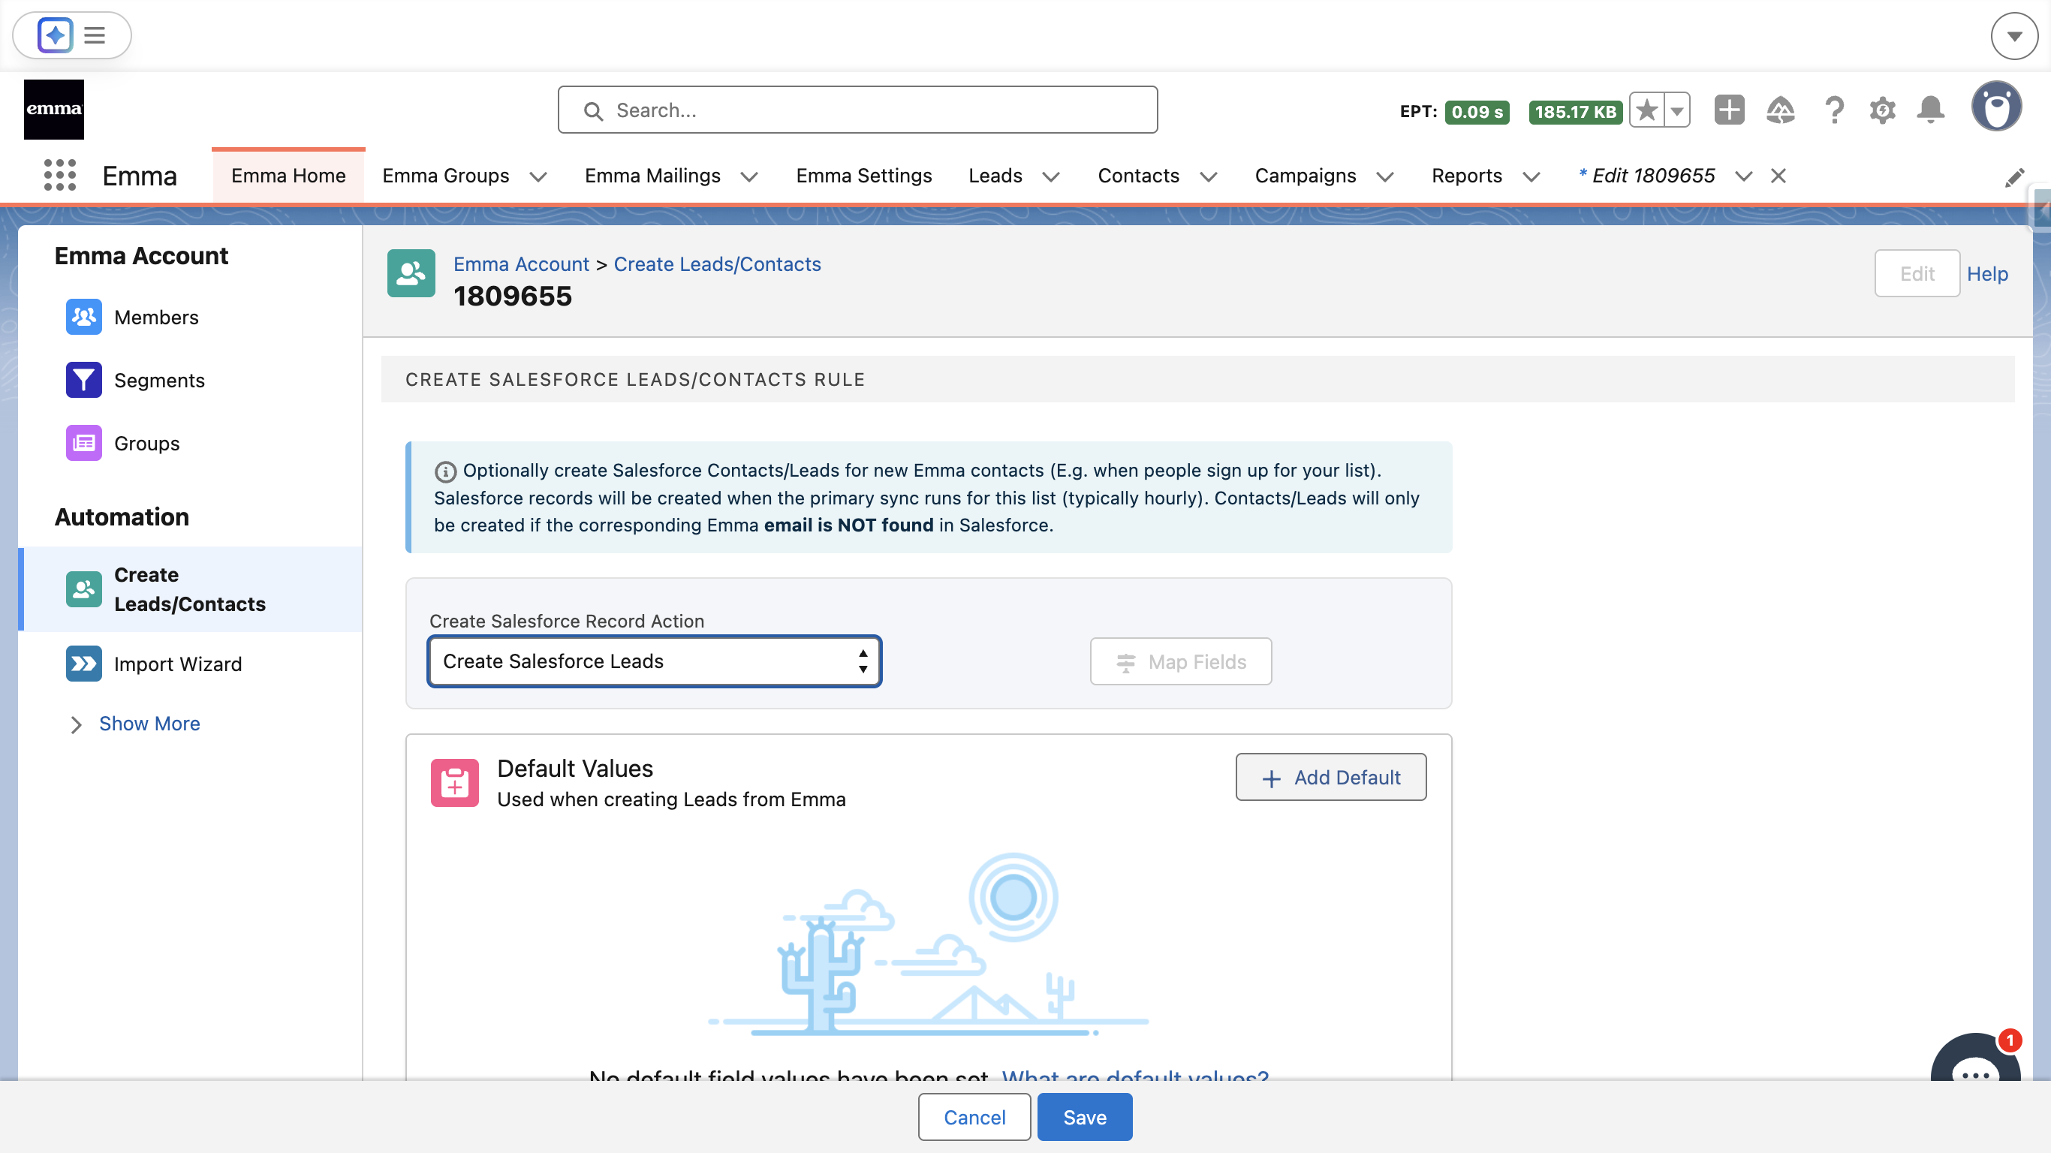
Task: Open the hamburger menu beside the sparkle icon
Action: coord(95,35)
